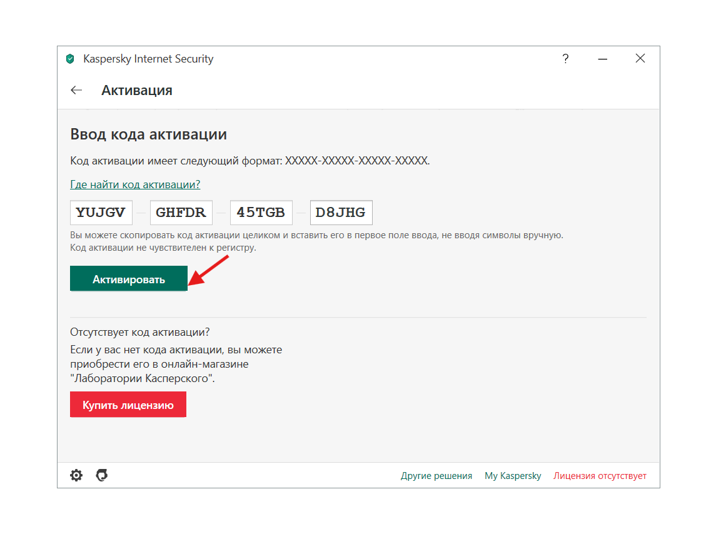Focus the first code field containing YUJGV

(101, 213)
